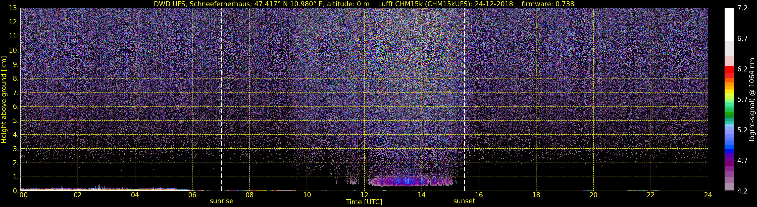Viewport: 757px width, 207px height.
Task: Click the 'firmware: 0.738' text
Action: click(x=548, y=4)
